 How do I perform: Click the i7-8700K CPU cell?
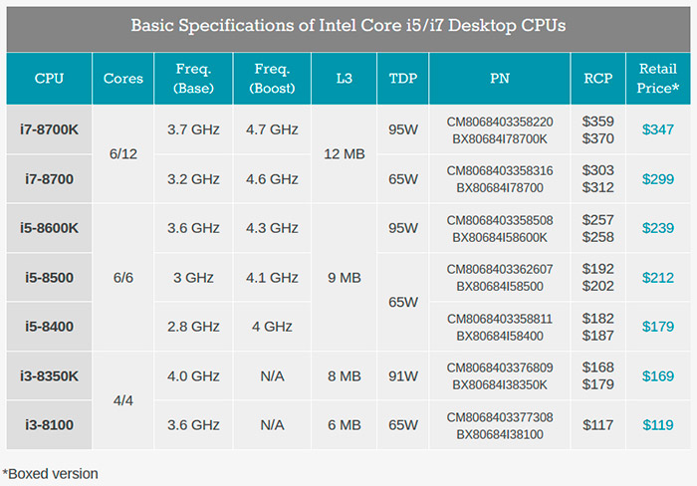click(49, 129)
